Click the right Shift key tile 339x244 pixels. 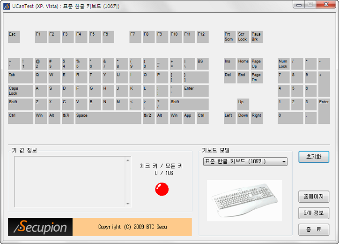tap(189, 105)
